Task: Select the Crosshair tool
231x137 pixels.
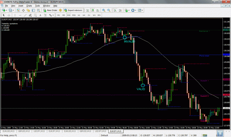Action: pos(9,15)
